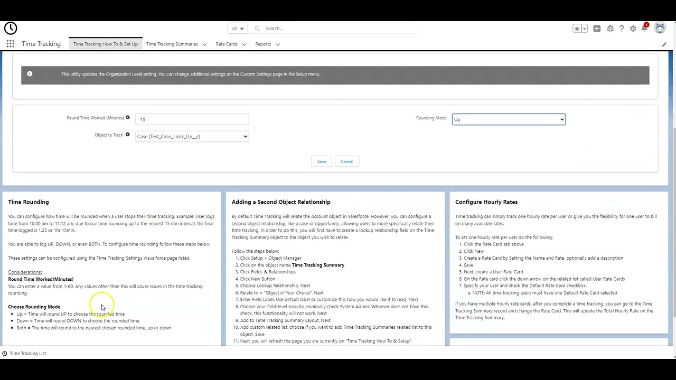Screen dimensions: 676x380
Task: Click the NOTE about Default Rate Card
Action: pos(544,293)
